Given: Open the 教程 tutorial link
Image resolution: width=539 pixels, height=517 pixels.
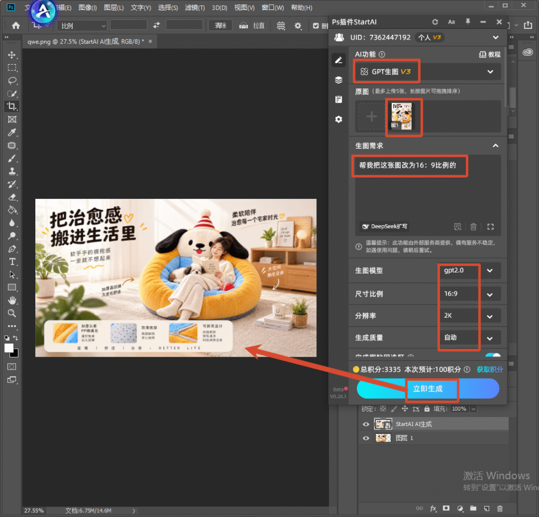Looking at the screenshot, I should tap(490, 54).
